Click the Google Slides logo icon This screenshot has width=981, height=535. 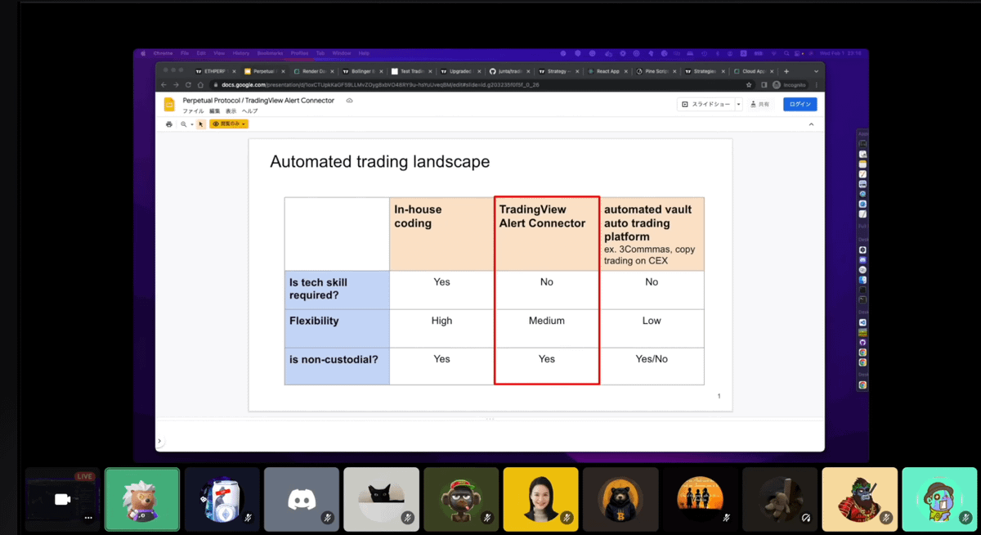point(169,105)
